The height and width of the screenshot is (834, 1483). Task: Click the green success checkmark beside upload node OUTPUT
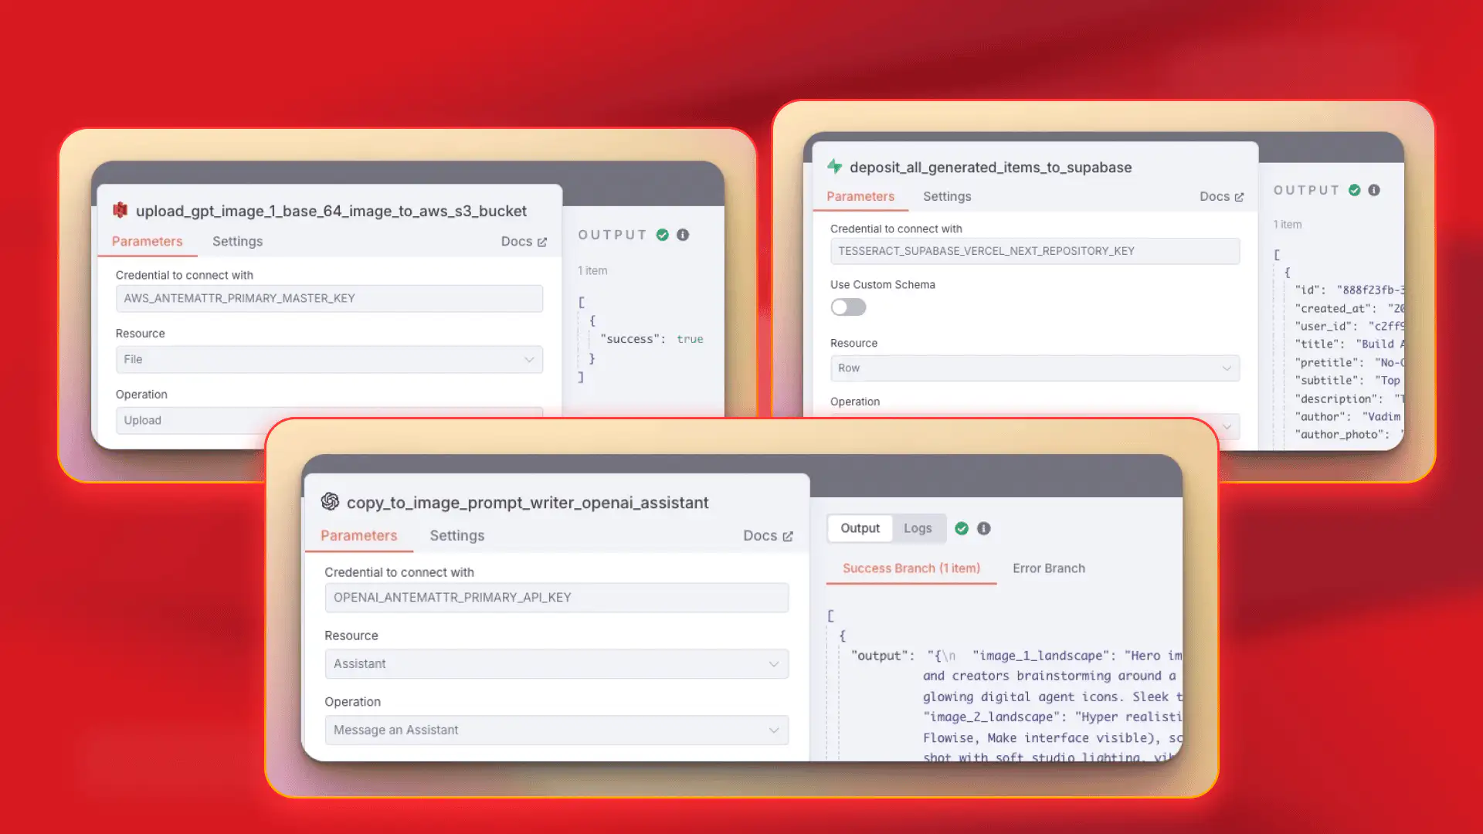[x=663, y=235]
